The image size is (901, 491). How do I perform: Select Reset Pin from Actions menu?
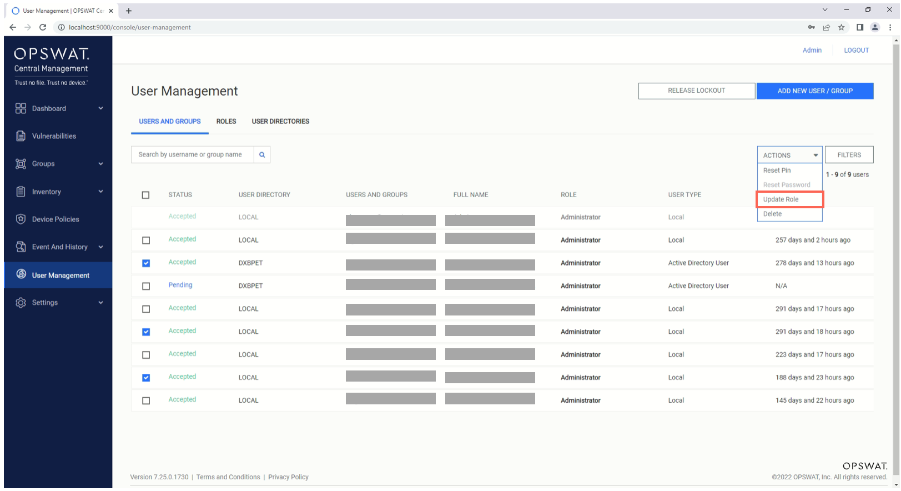789,171
